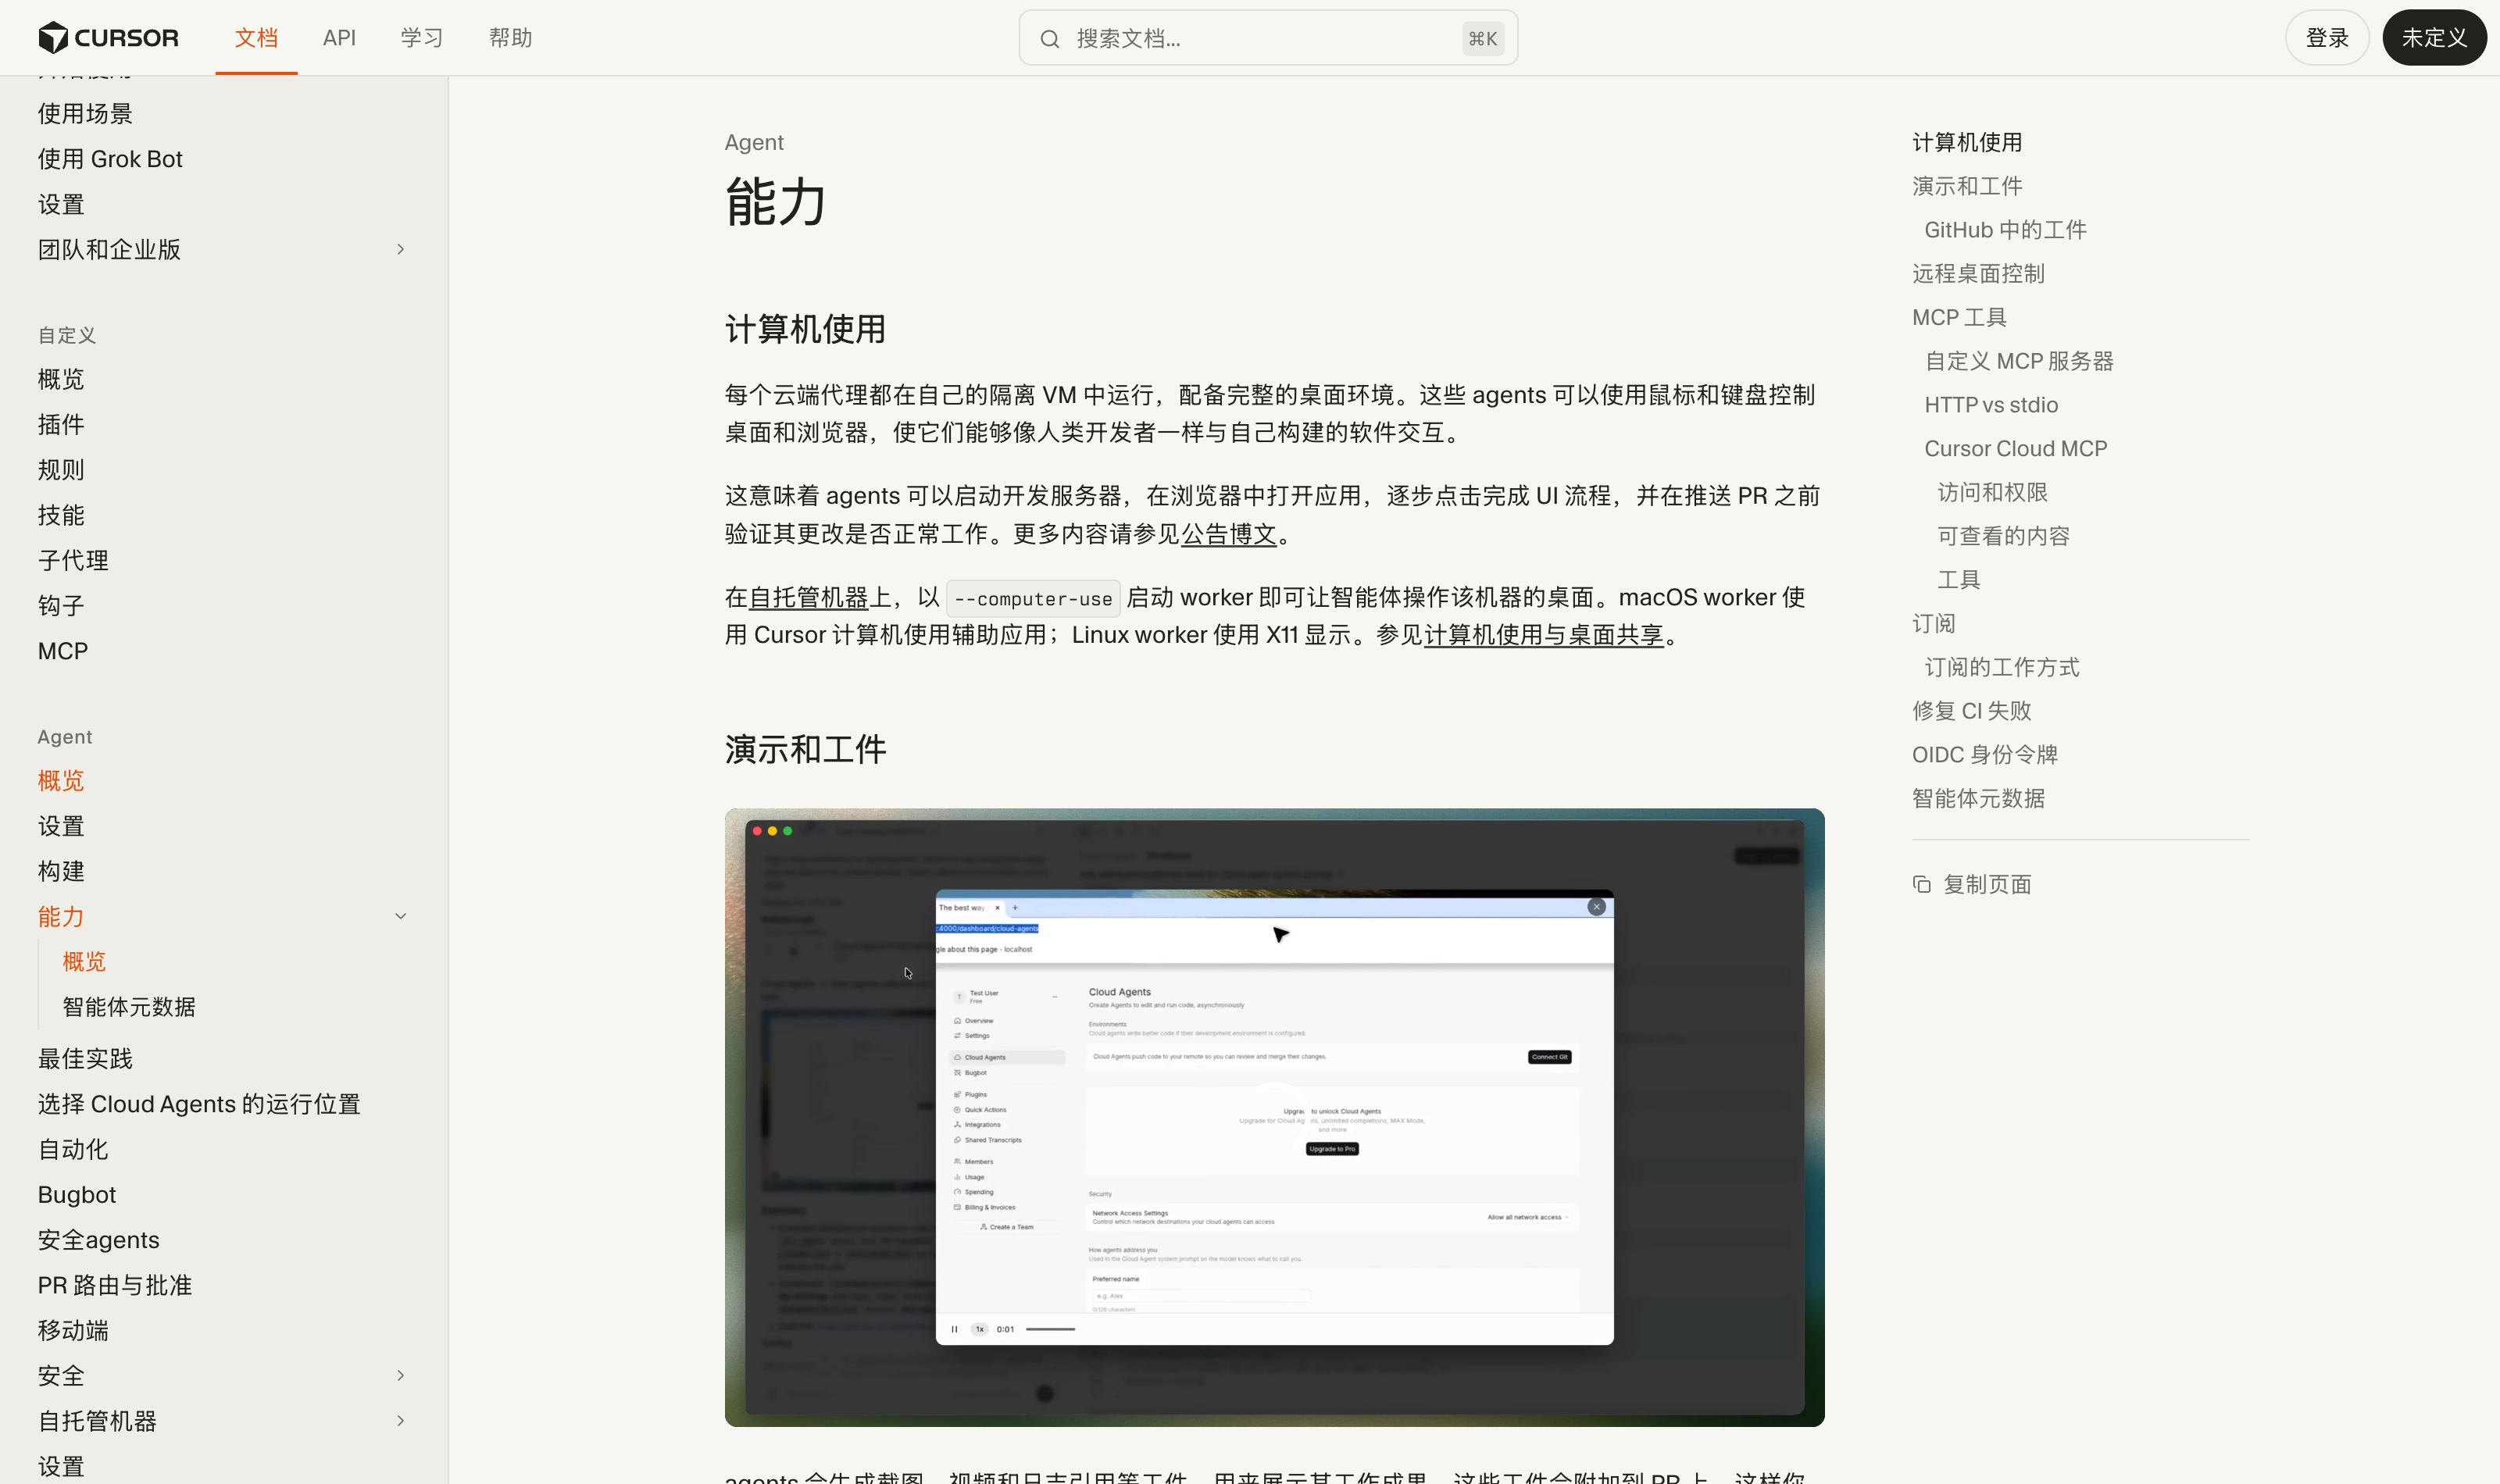Open the 公告博文 link

point(1229,534)
